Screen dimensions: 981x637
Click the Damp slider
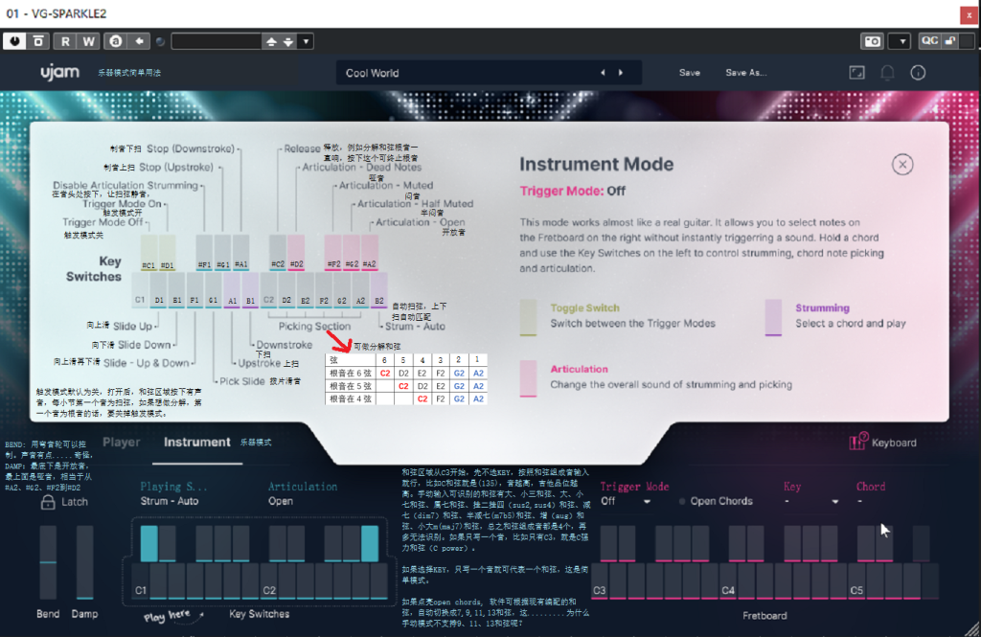84,562
